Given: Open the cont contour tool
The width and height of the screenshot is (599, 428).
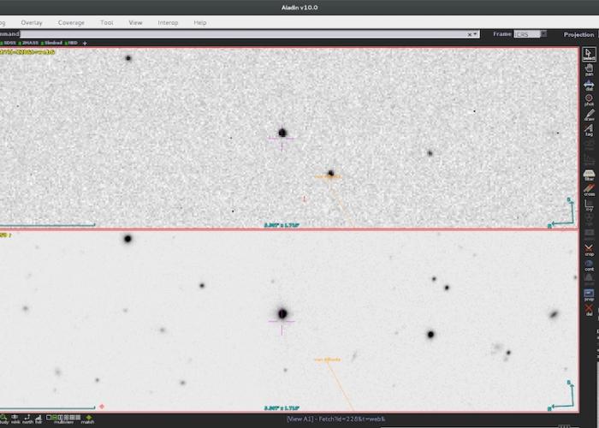Looking at the screenshot, I should tap(589, 265).
